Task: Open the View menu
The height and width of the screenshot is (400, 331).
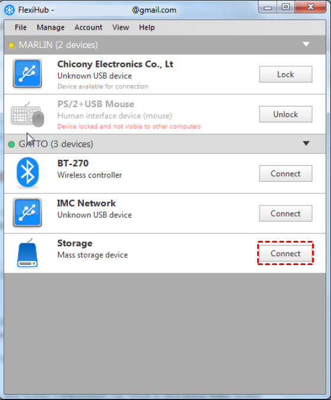Action: (x=121, y=27)
